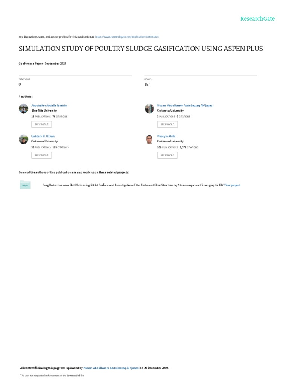Screen dimensions: 289x385
Task: Click Huseyin Akilli's avatar photo
Action: (x=149, y=139)
